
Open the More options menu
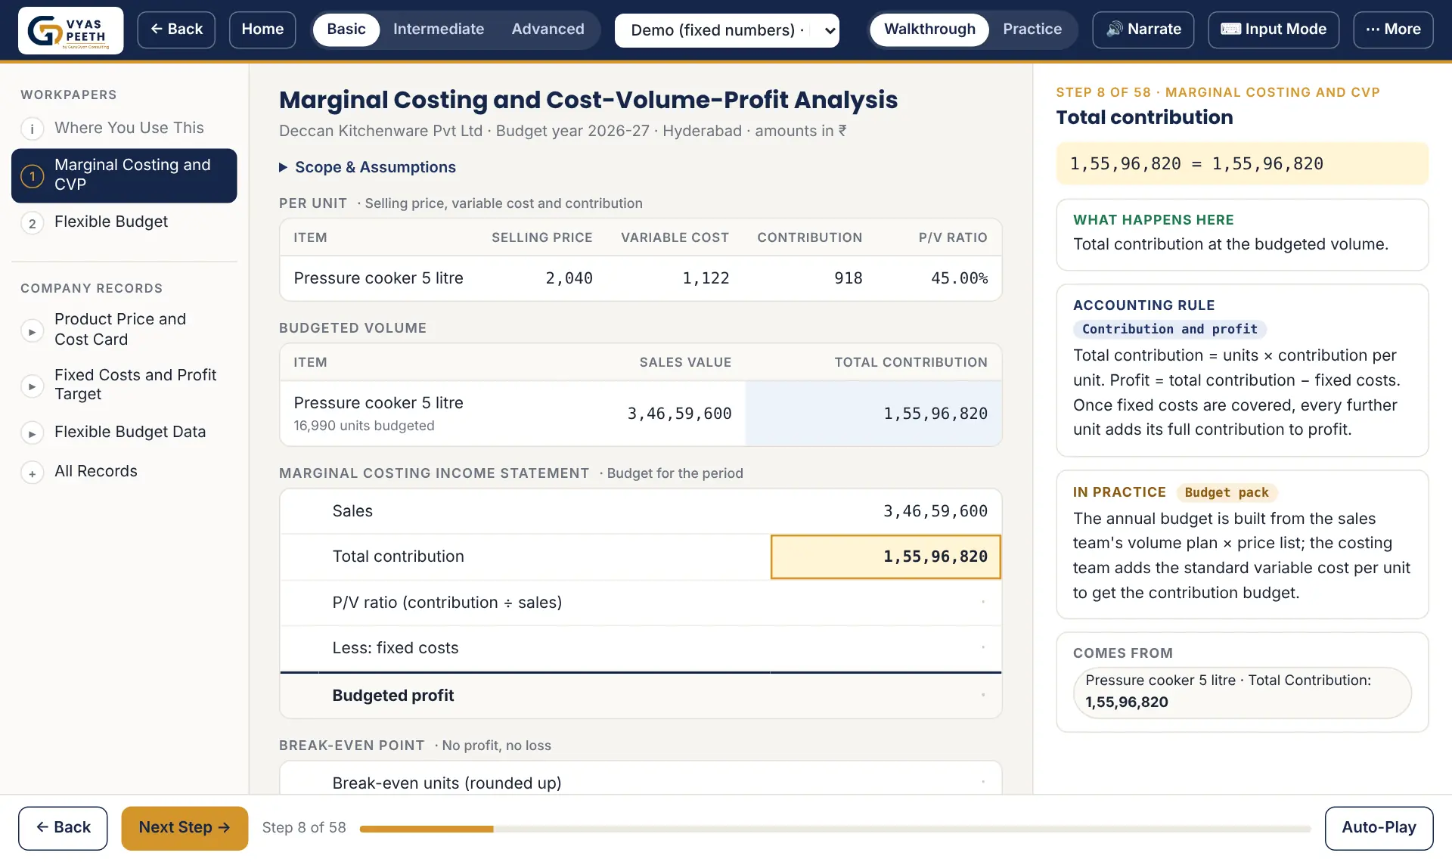tap(1393, 30)
